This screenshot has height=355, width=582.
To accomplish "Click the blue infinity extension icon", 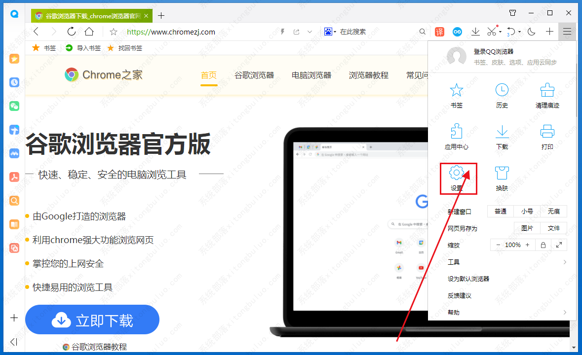I will 457,32.
